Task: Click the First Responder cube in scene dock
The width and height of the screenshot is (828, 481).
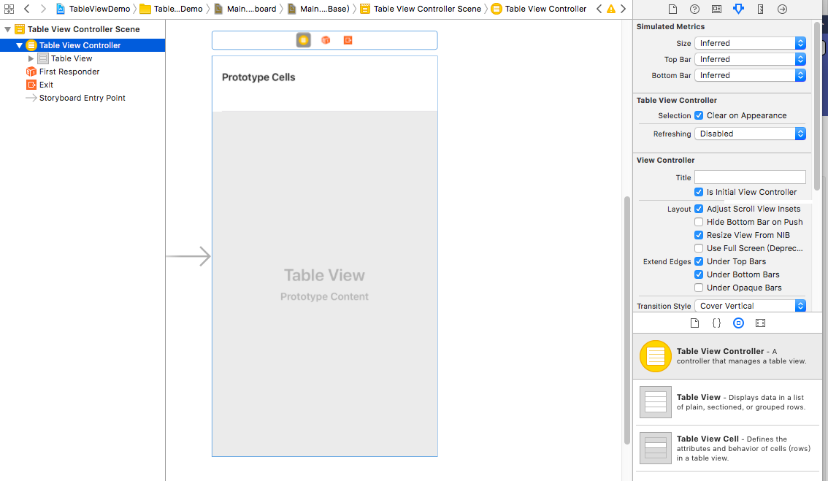Action: click(x=326, y=40)
